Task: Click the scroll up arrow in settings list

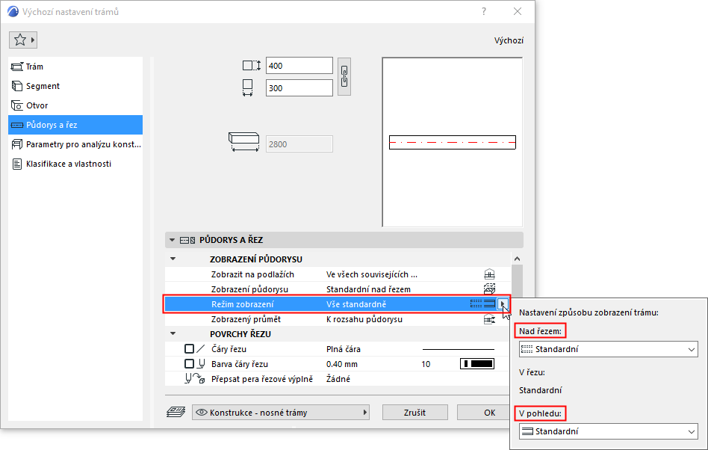Action: (x=517, y=259)
